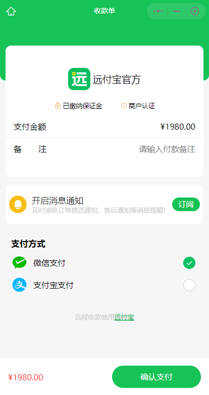Tap the 开启消息通知 title text
The image size is (209, 395).
pyautogui.click(x=57, y=201)
